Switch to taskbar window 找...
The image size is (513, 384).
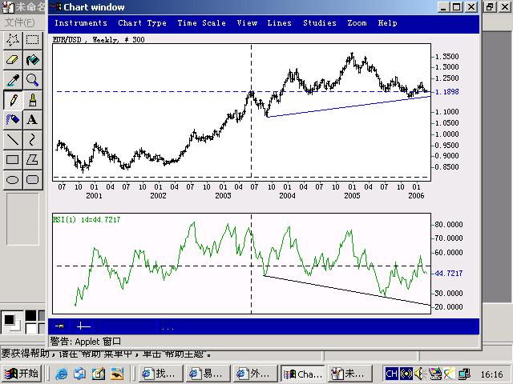click(160, 374)
